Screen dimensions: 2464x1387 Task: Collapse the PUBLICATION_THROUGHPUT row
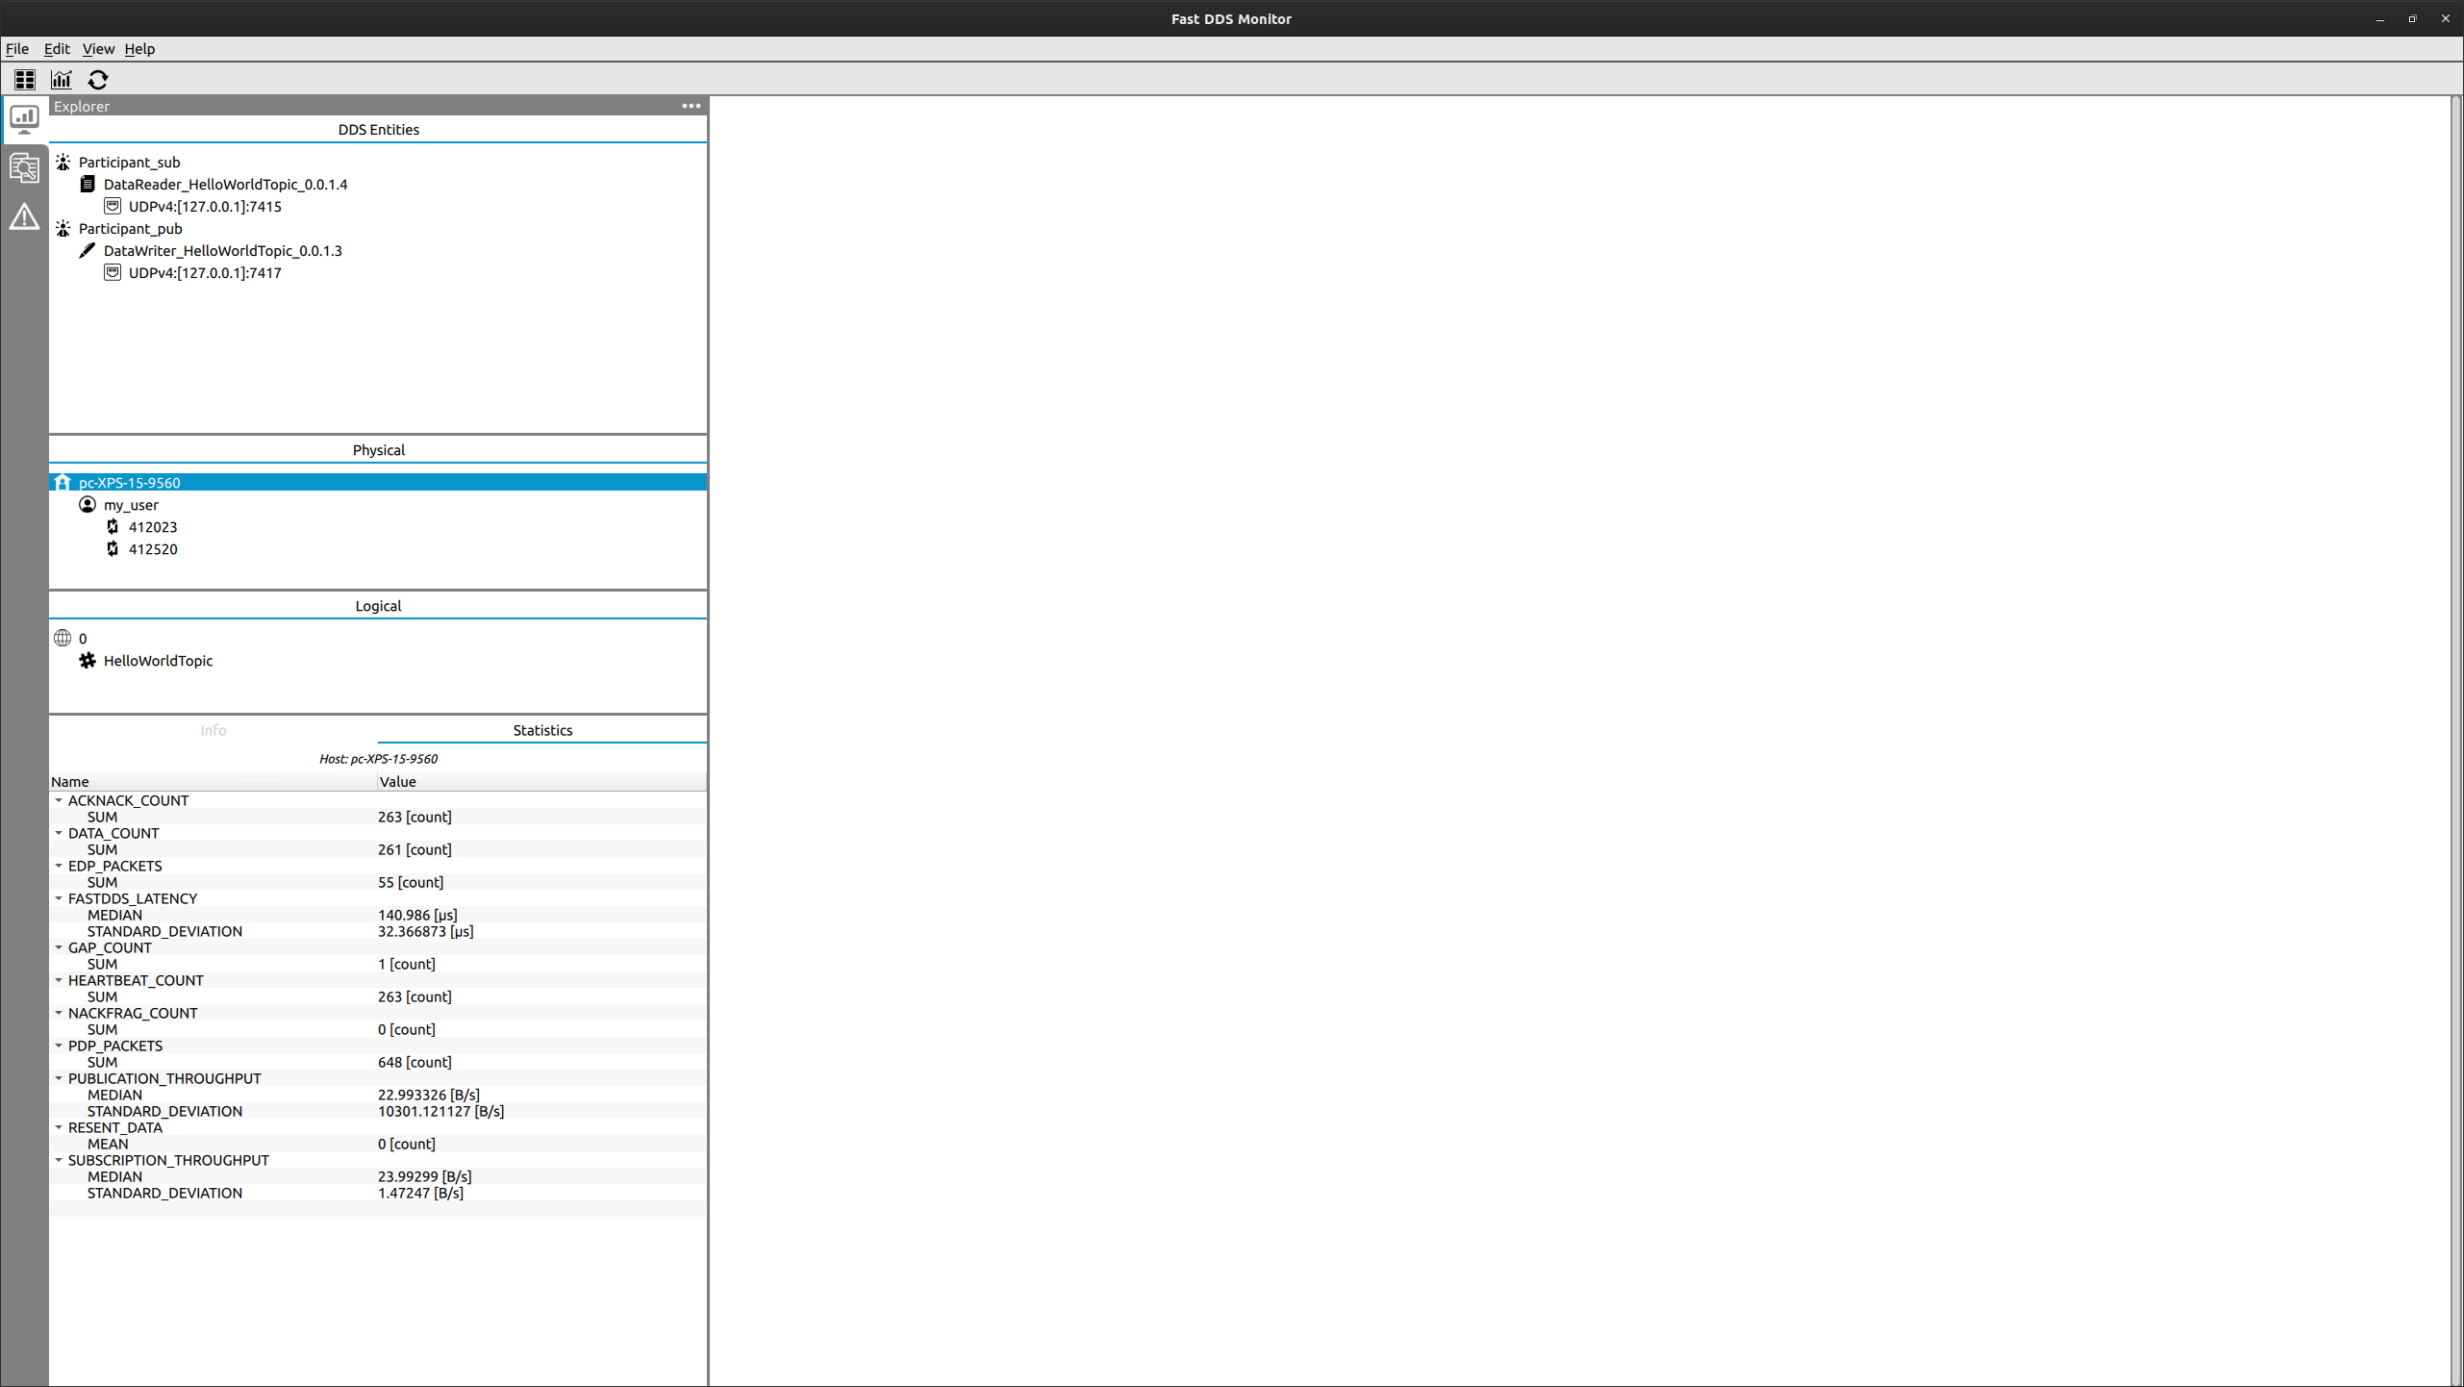(59, 1078)
